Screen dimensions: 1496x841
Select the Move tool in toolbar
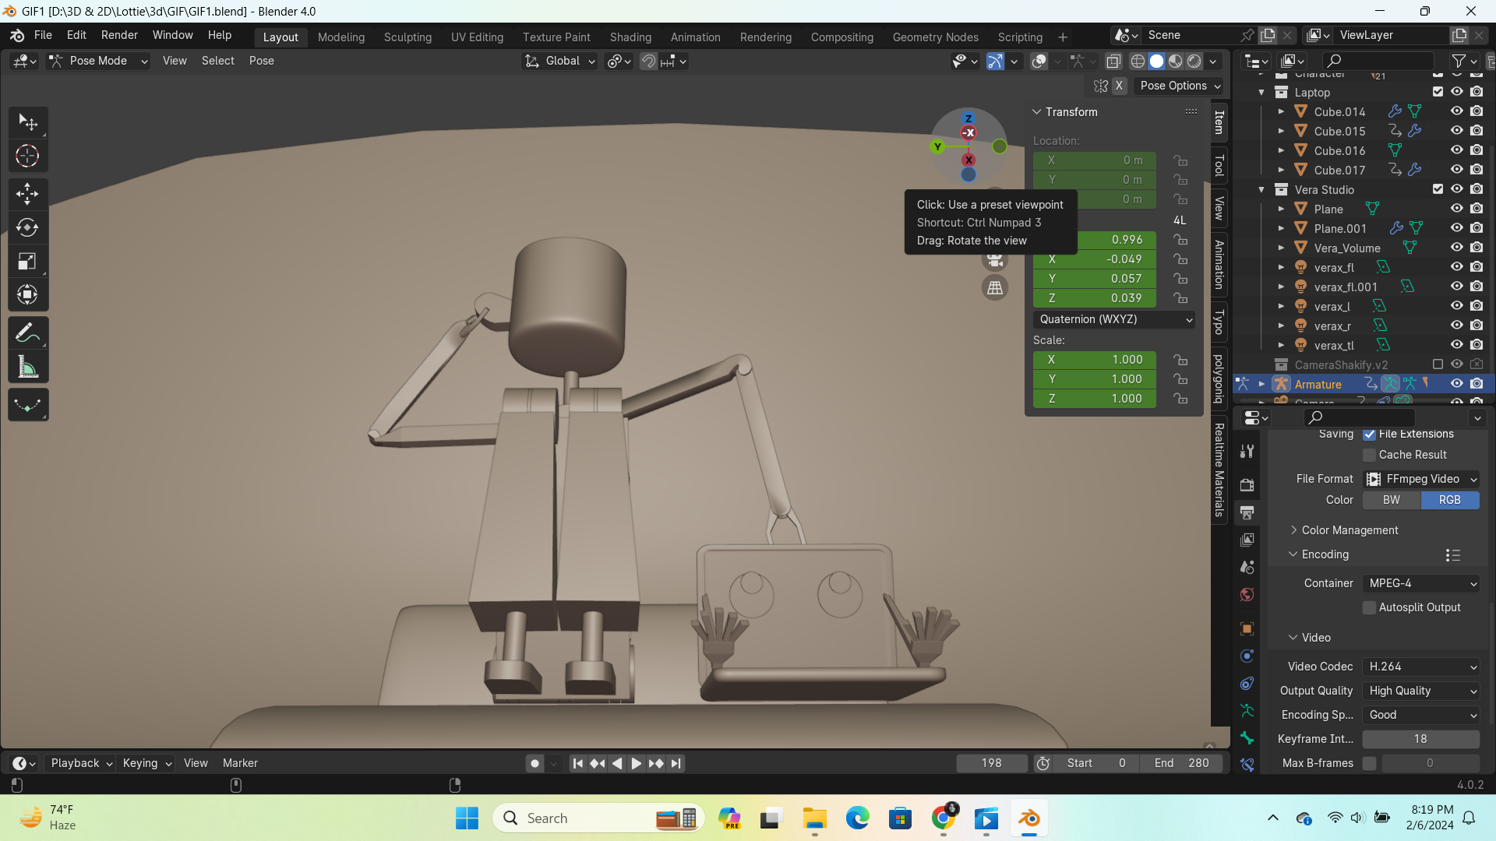28,193
